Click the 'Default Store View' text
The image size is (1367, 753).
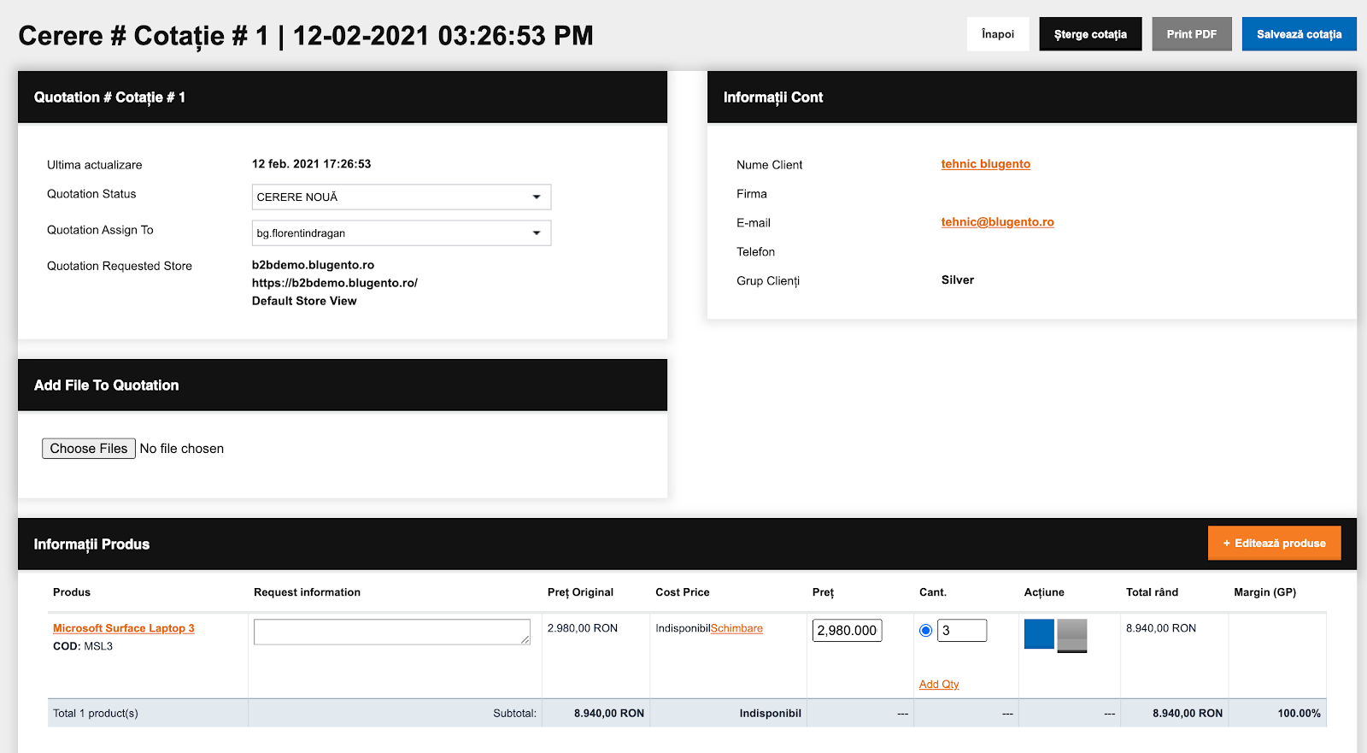pyautogui.click(x=304, y=301)
